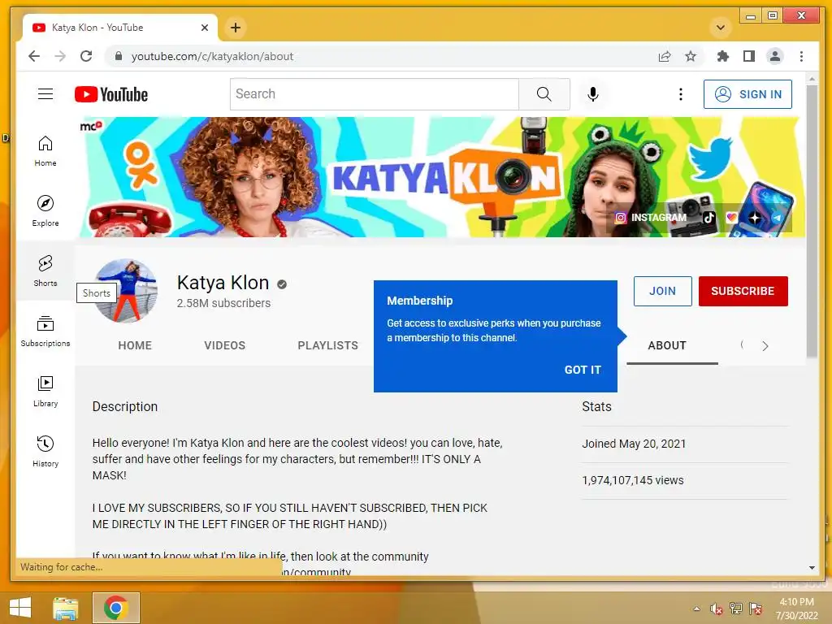Click the address bar URL

[x=212, y=56]
